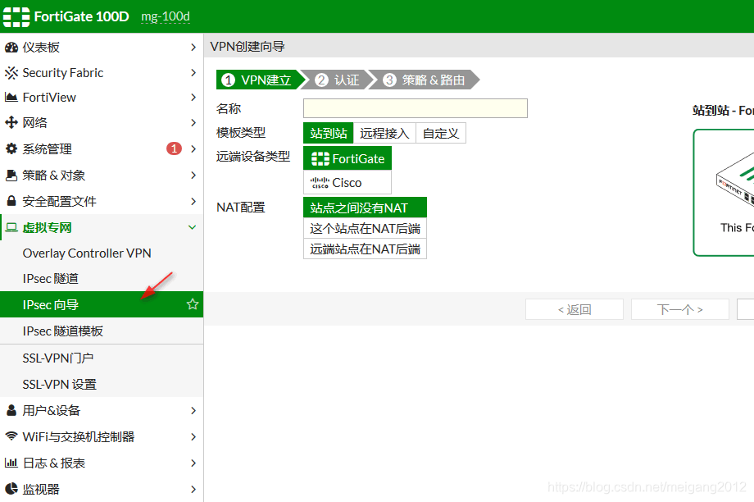Expand the 仪表板 menu chevron
This screenshot has width=754, height=502.
click(x=193, y=48)
